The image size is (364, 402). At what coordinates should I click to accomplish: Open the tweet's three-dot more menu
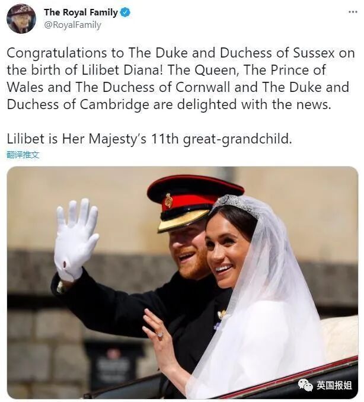point(353,12)
